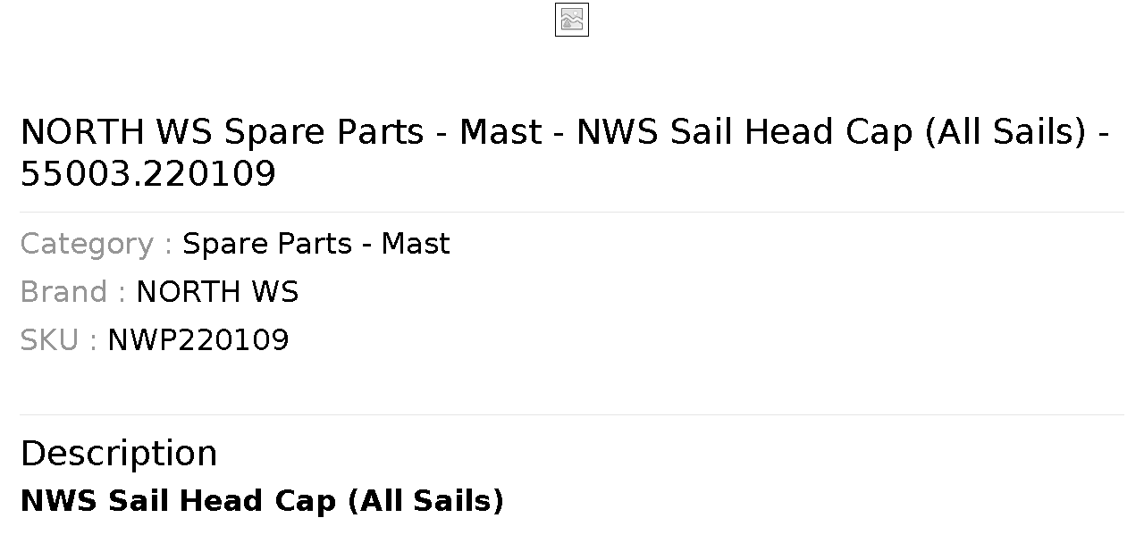Click the 'SKU :' label
The width and height of the screenshot is (1144, 543).
59,340
